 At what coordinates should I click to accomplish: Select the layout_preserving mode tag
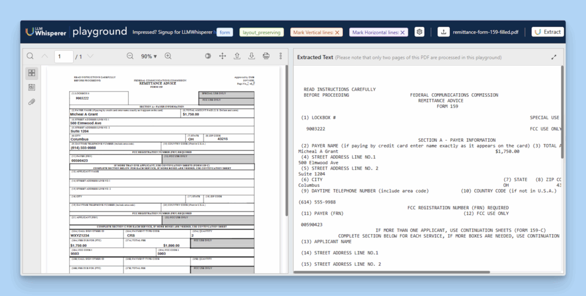pyautogui.click(x=261, y=33)
